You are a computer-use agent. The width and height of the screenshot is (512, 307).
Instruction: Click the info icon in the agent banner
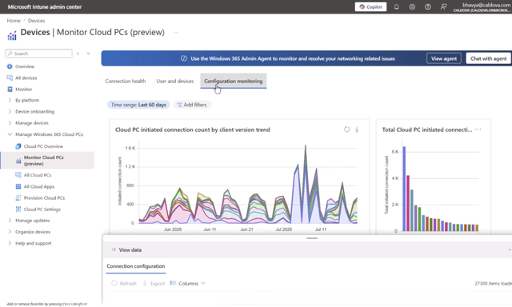pos(184,58)
